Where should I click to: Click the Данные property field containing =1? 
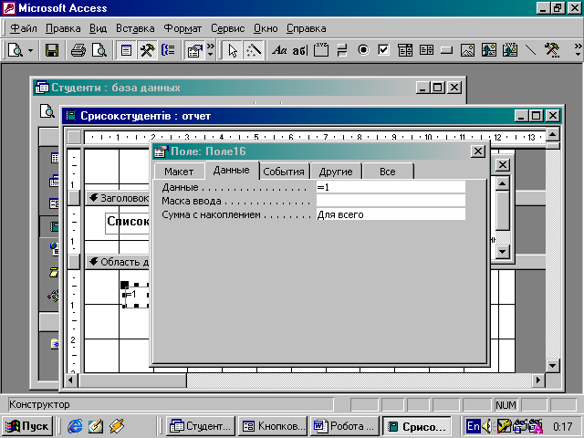point(391,187)
